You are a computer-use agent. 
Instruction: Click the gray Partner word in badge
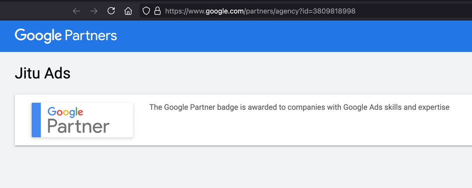tap(78, 126)
